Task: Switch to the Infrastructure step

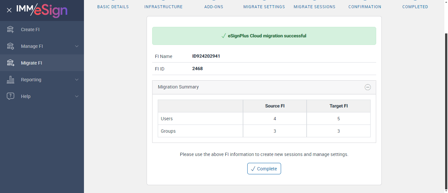Action: click(x=163, y=7)
